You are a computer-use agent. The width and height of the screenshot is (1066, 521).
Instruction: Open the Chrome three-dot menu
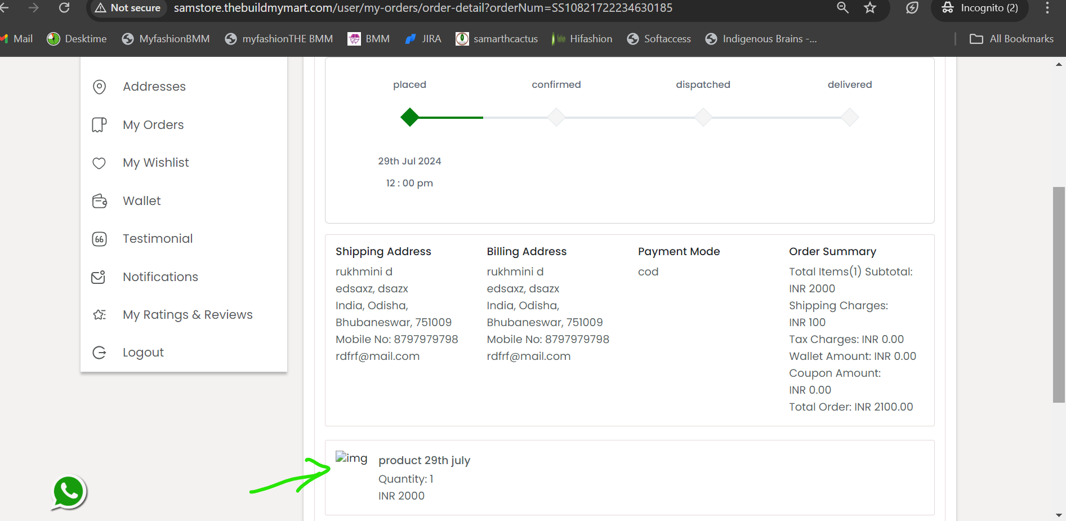[x=1047, y=8]
